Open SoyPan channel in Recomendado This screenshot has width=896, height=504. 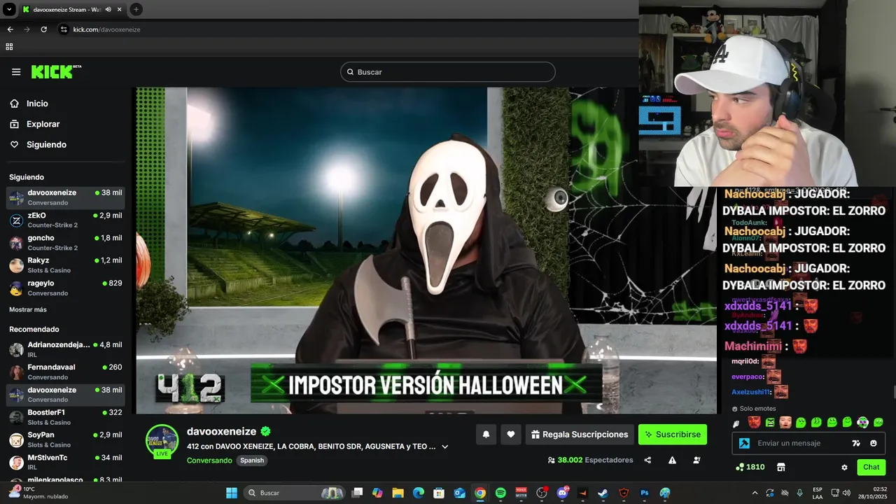click(66, 440)
